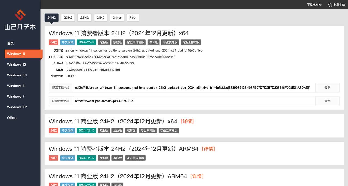The height and width of the screenshot is (186, 348).
Task: Open Windows XP in the sidebar
Action: click(17, 107)
